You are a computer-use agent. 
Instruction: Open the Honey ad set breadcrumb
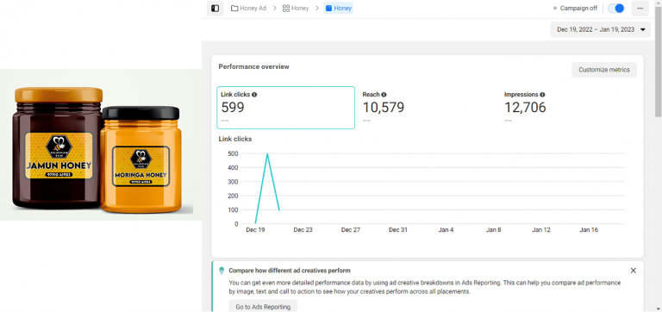point(296,8)
